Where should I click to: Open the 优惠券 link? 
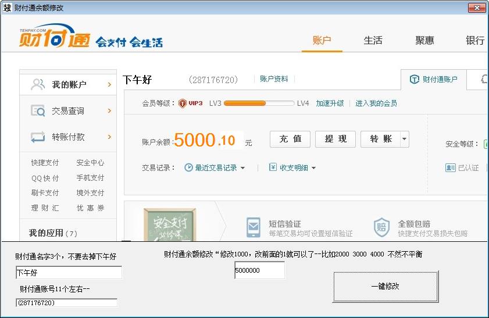pos(90,208)
